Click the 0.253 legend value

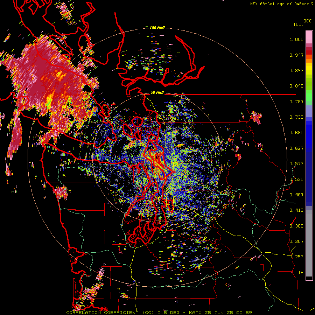tap(296, 257)
